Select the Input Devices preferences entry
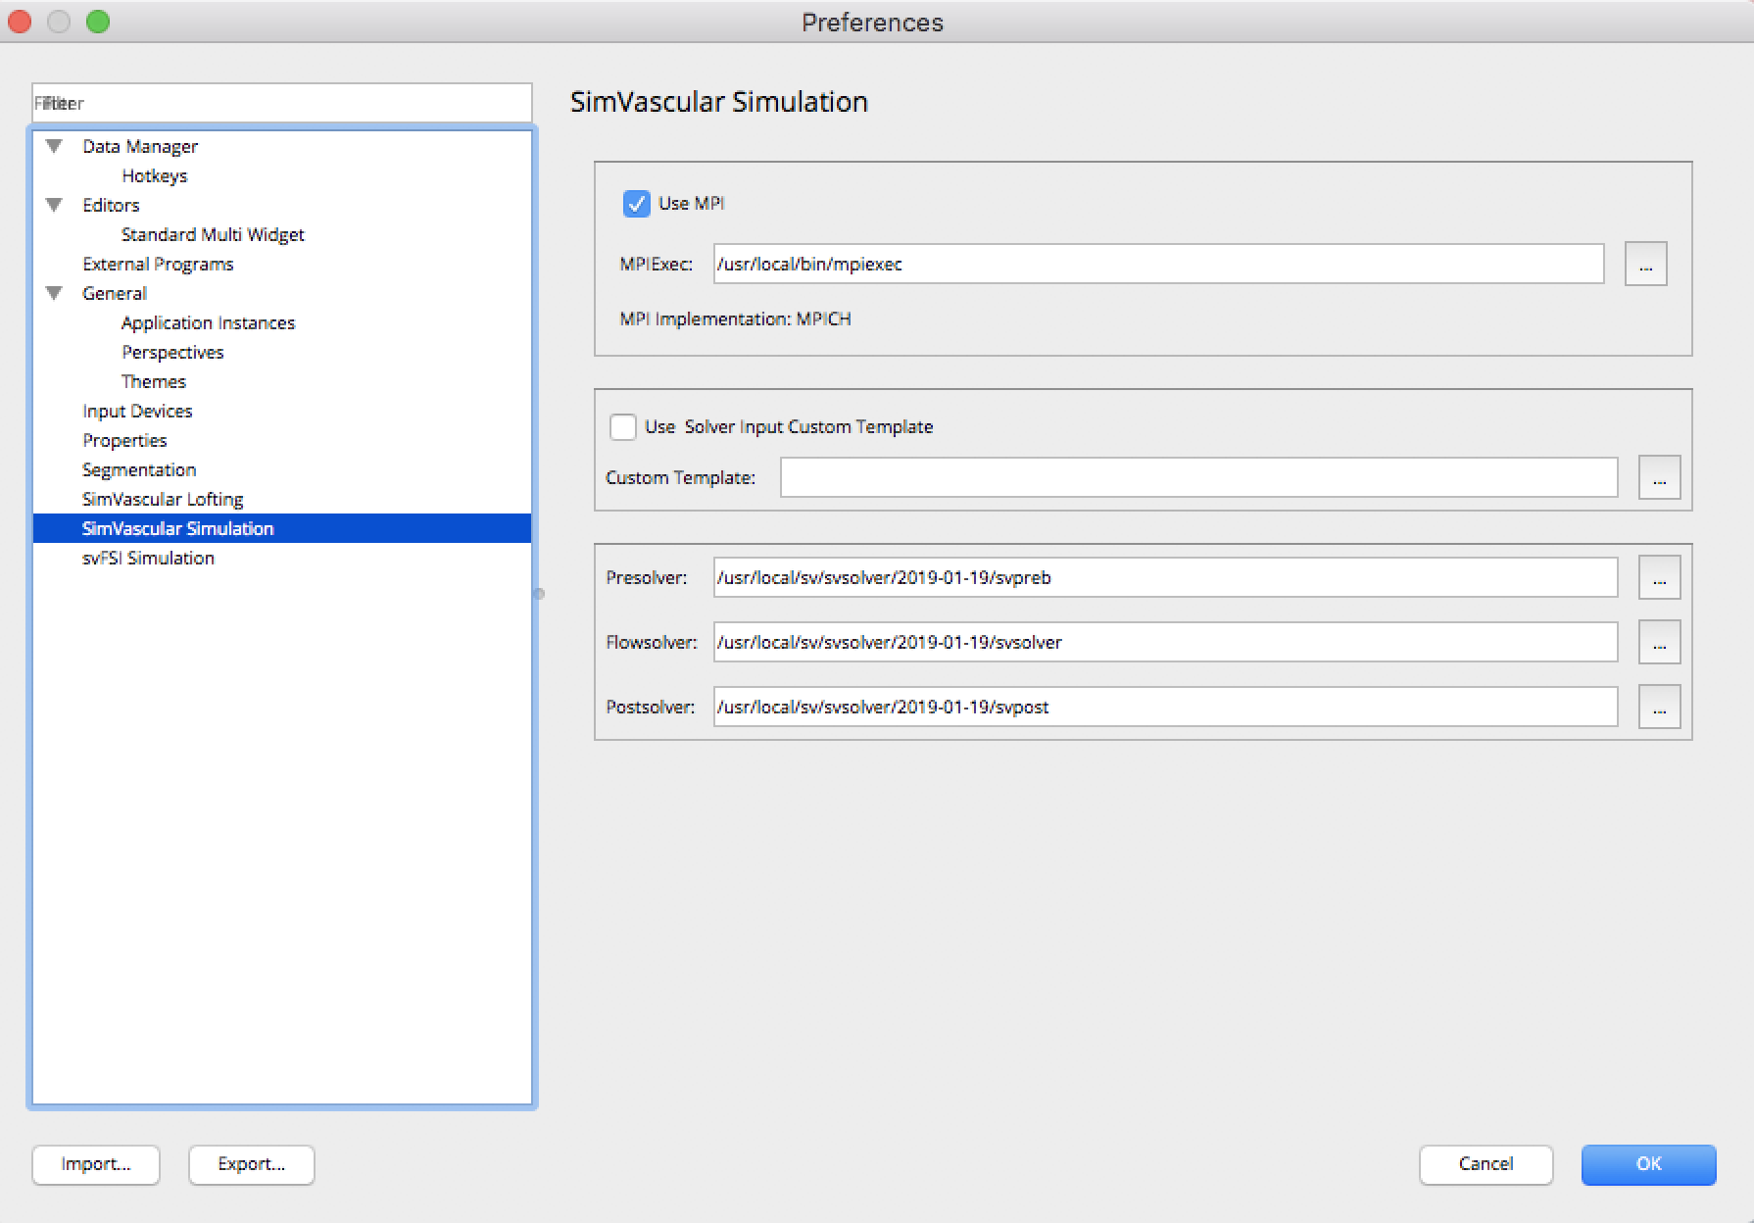Screen dimensions: 1754x1223 [x=137, y=411]
